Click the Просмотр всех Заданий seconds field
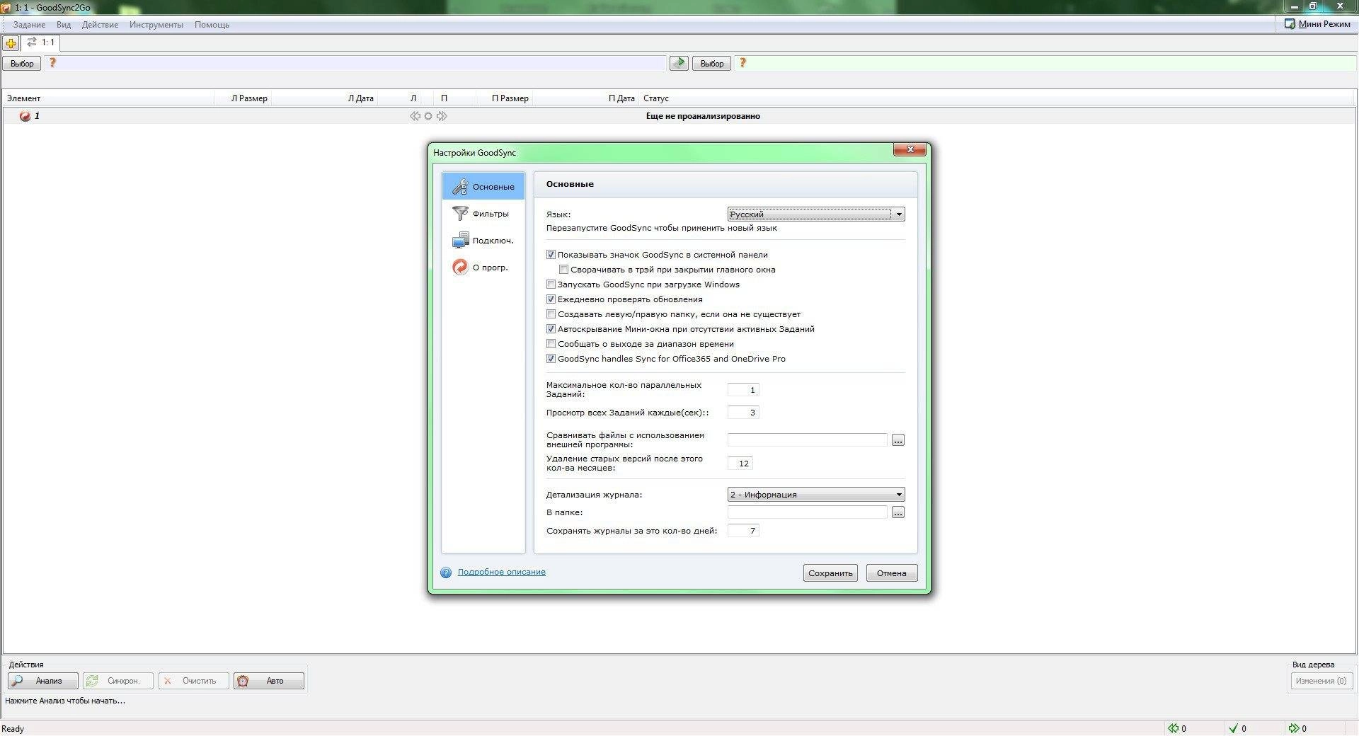Viewport: 1359px width, 736px height. coord(743,413)
